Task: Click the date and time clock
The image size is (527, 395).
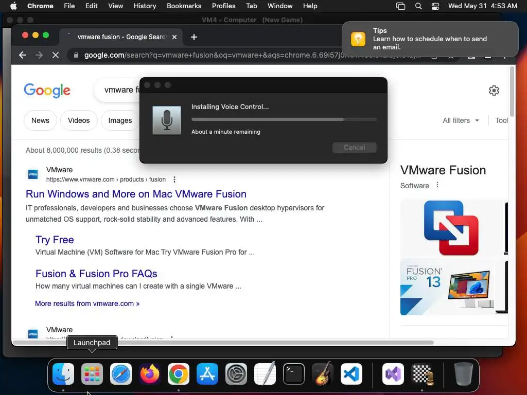Action: tap(482, 6)
